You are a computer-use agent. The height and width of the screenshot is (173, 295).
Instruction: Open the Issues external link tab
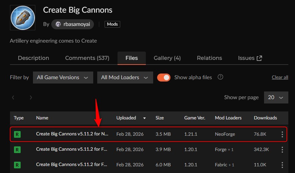(250, 58)
